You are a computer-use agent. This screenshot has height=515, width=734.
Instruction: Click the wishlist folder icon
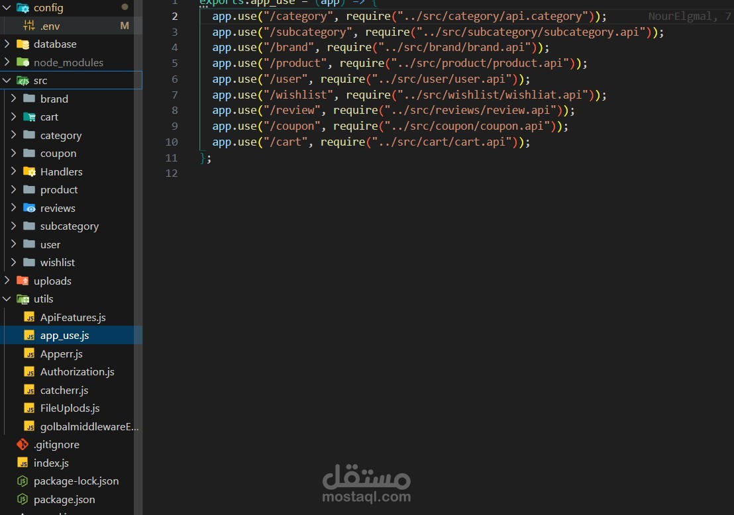[x=29, y=262]
